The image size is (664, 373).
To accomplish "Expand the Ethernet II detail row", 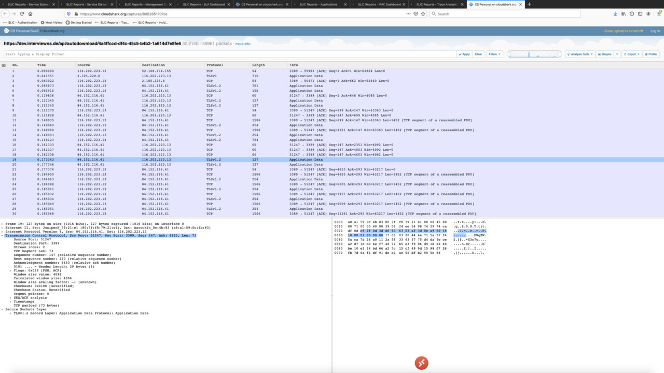I will 2,227.
